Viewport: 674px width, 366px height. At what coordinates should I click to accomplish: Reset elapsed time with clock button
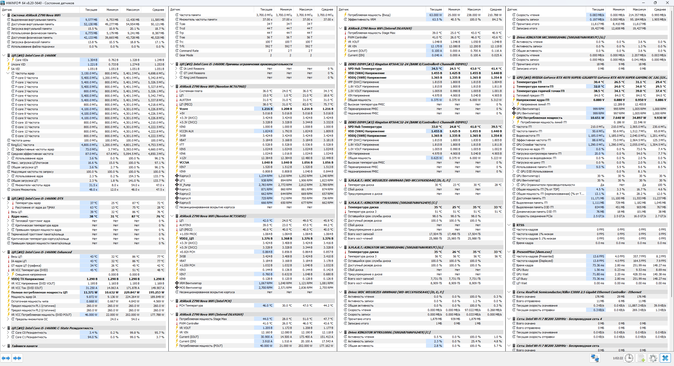pos(629,358)
